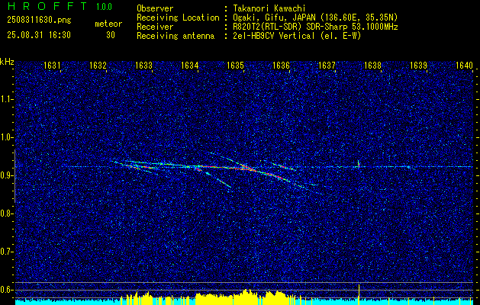This screenshot has height=305, width=480.
Task: Click the Receiving Location label
Action: (178, 18)
